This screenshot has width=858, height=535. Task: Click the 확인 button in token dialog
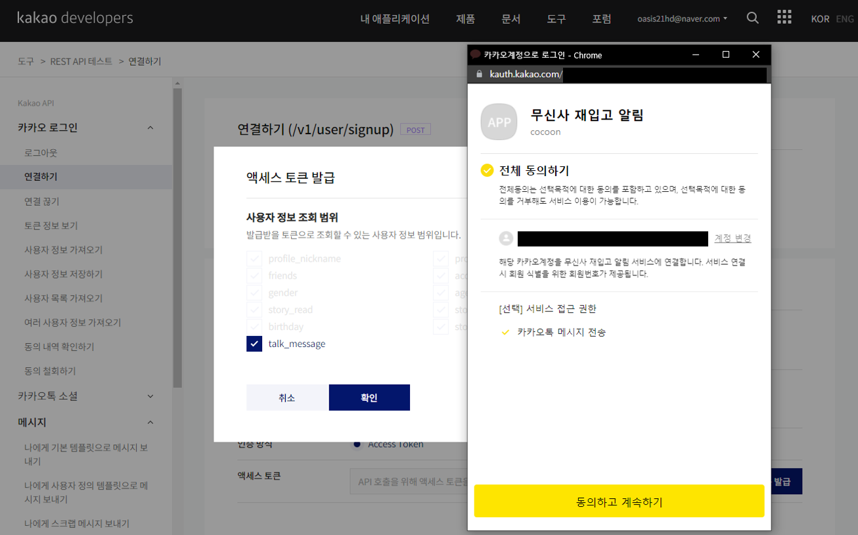(x=369, y=398)
